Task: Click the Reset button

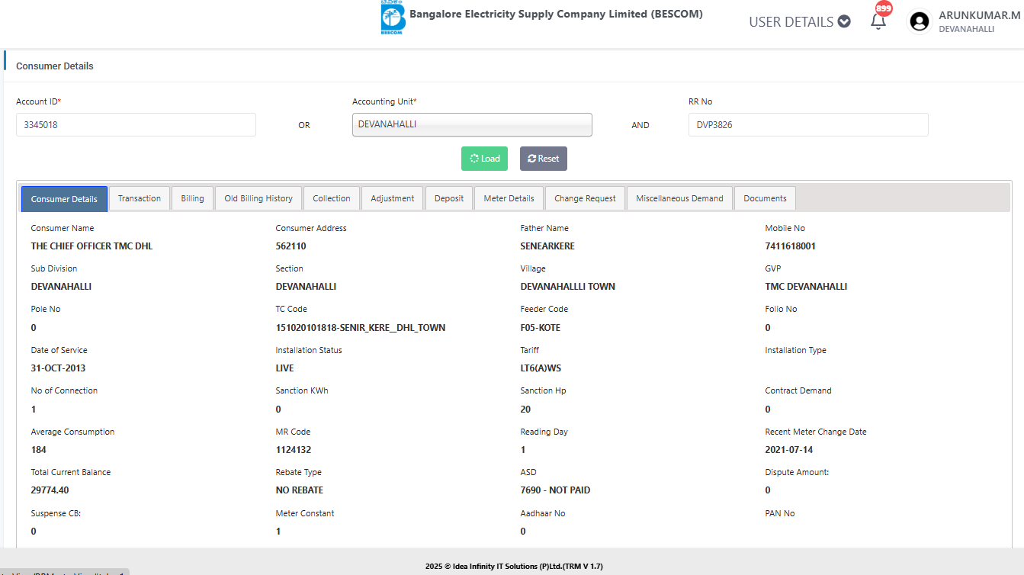Action: pyautogui.click(x=544, y=159)
